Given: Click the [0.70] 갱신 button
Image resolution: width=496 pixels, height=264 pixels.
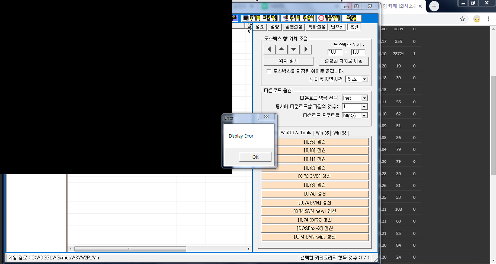Looking at the screenshot, I should coord(315,150).
